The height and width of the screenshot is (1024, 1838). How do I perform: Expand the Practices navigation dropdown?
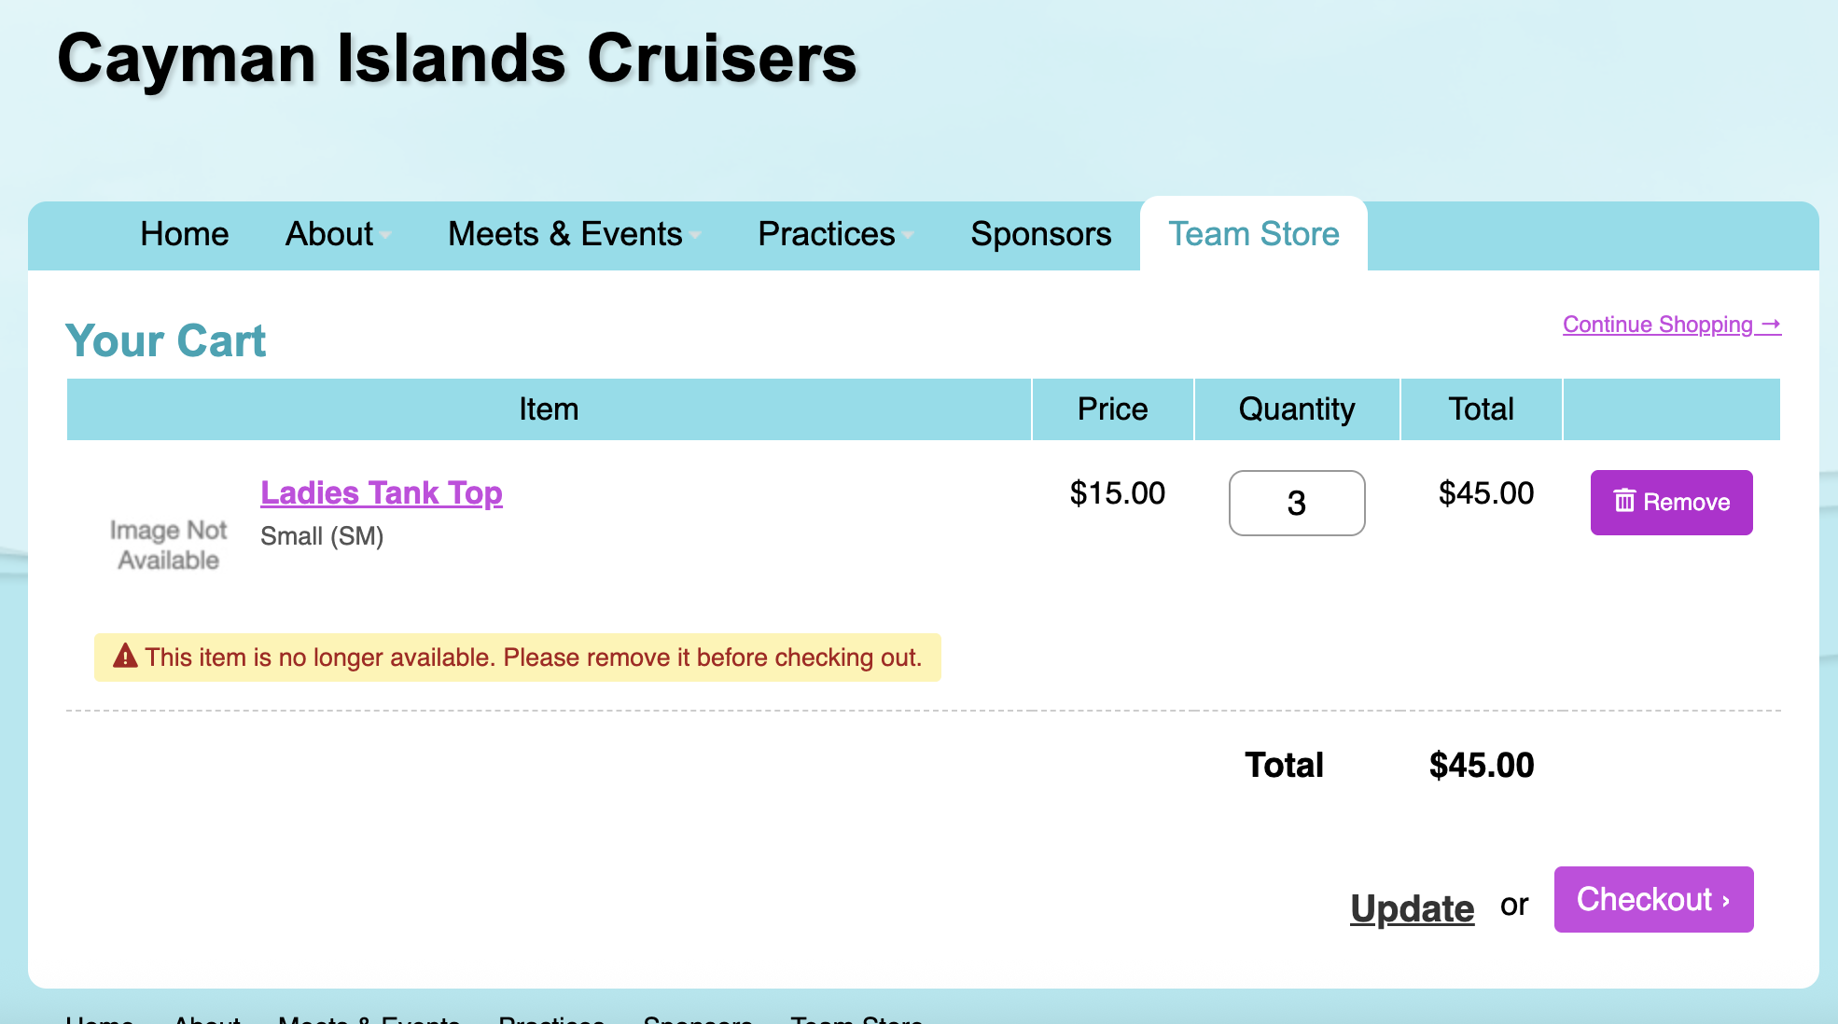click(835, 234)
